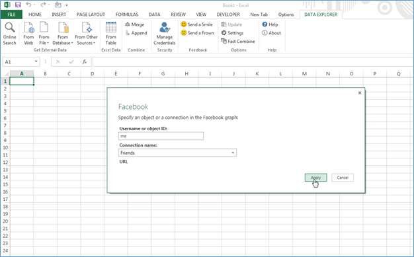Switch to the DEVELOPER tab
This screenshot has width=414, height=257.
(228, 15)
